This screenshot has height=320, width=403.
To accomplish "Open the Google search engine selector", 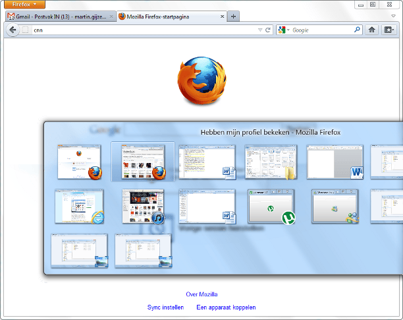I will pos(284,30).
